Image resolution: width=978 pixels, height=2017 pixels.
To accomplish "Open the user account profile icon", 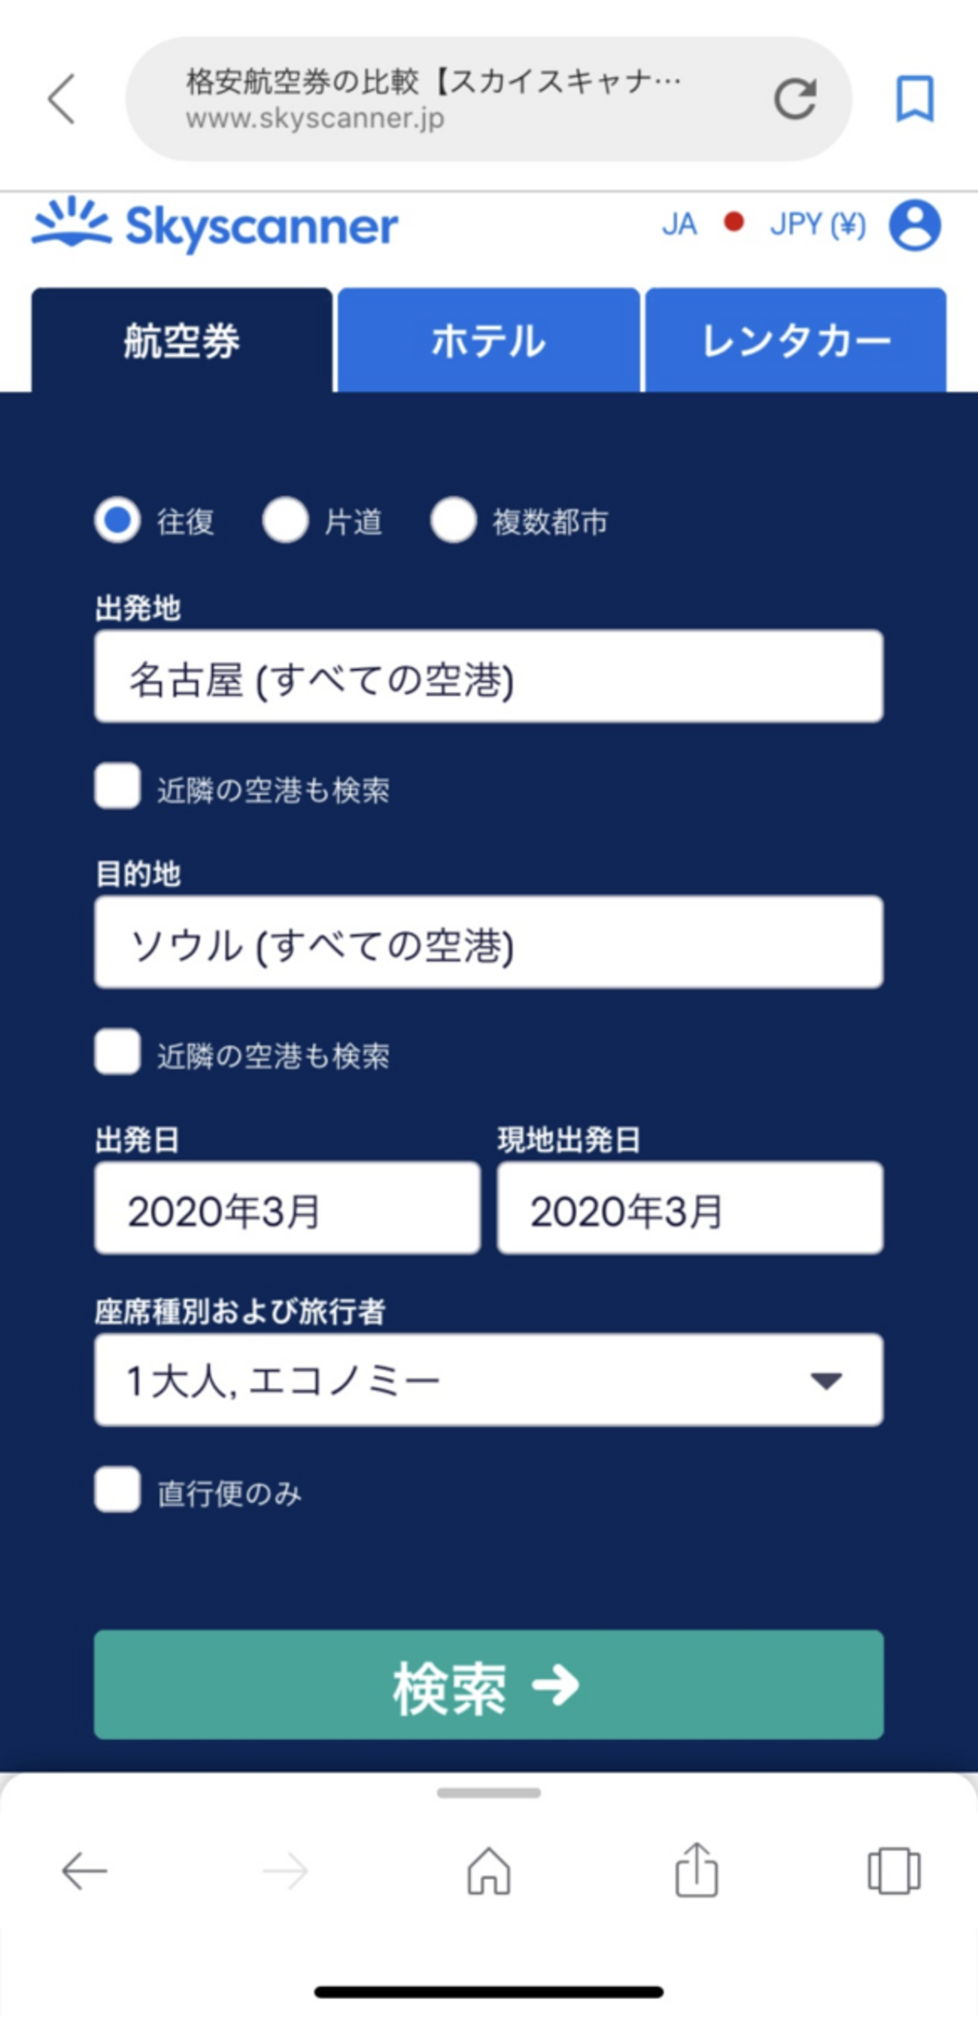I will (914, 226).
